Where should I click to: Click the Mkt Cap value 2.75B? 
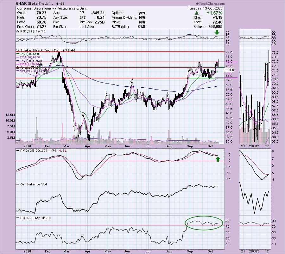tap(100, 22)
